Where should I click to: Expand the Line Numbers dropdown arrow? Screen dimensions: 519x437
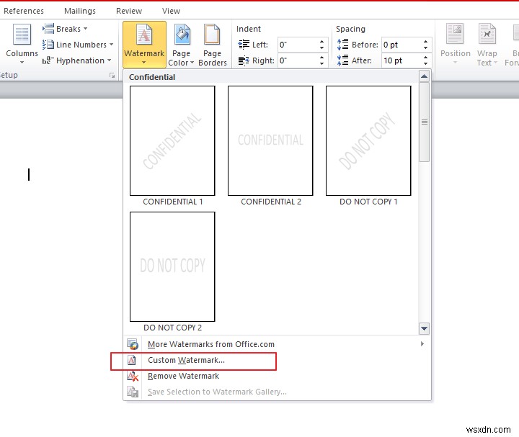tap(111, 45)
